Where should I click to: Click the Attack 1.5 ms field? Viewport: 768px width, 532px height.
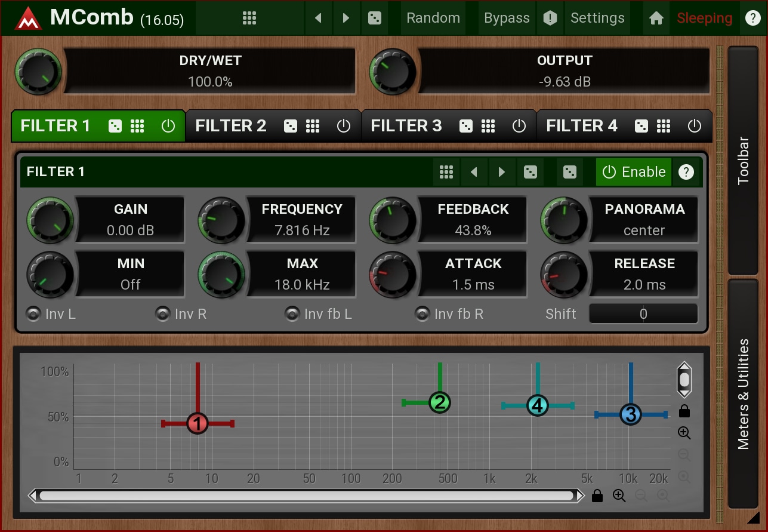[473, 275]
